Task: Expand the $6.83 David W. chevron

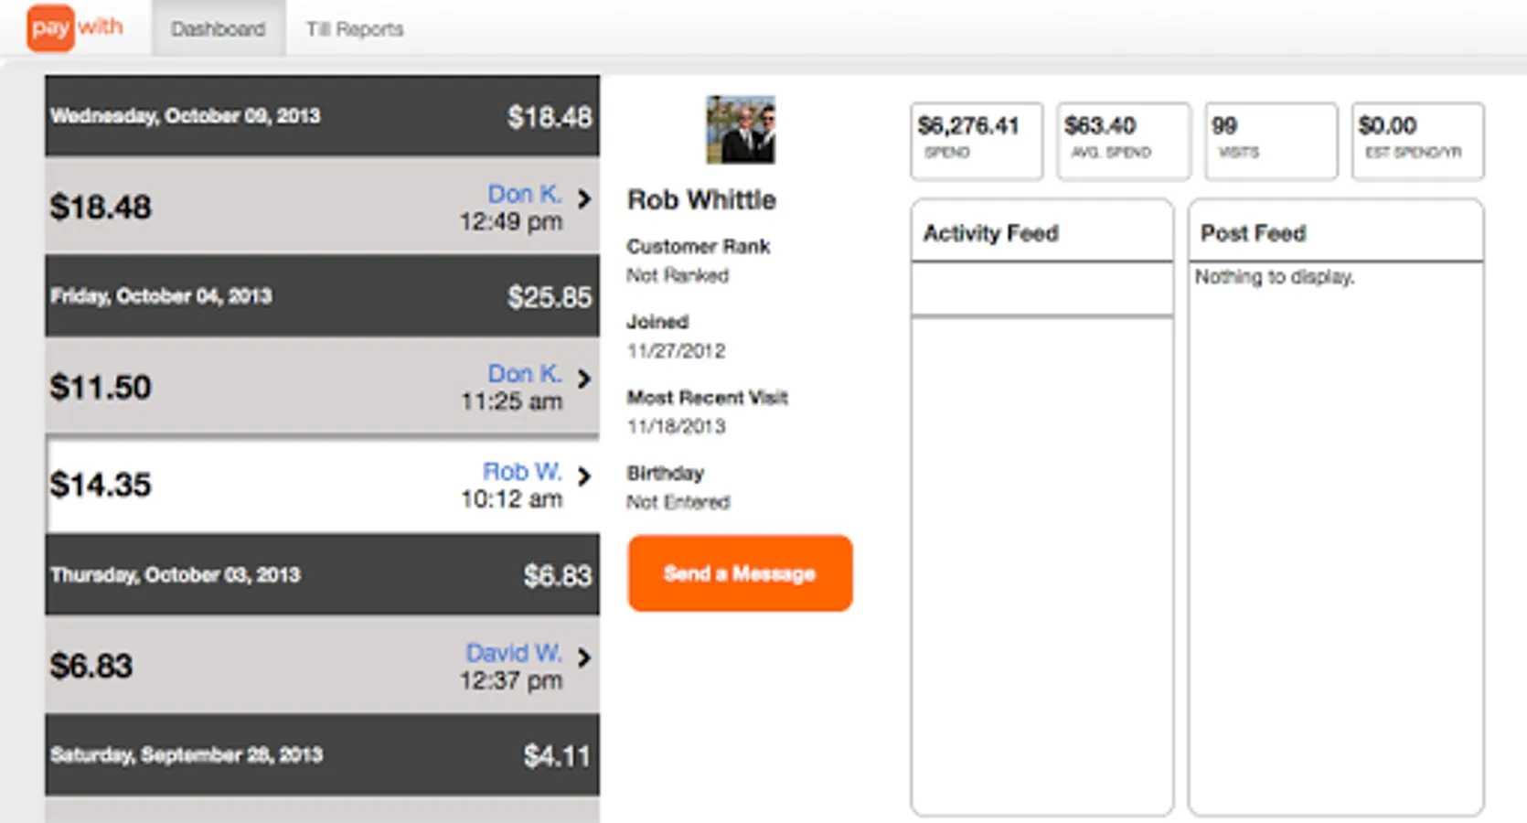Action: coord(584,657)
